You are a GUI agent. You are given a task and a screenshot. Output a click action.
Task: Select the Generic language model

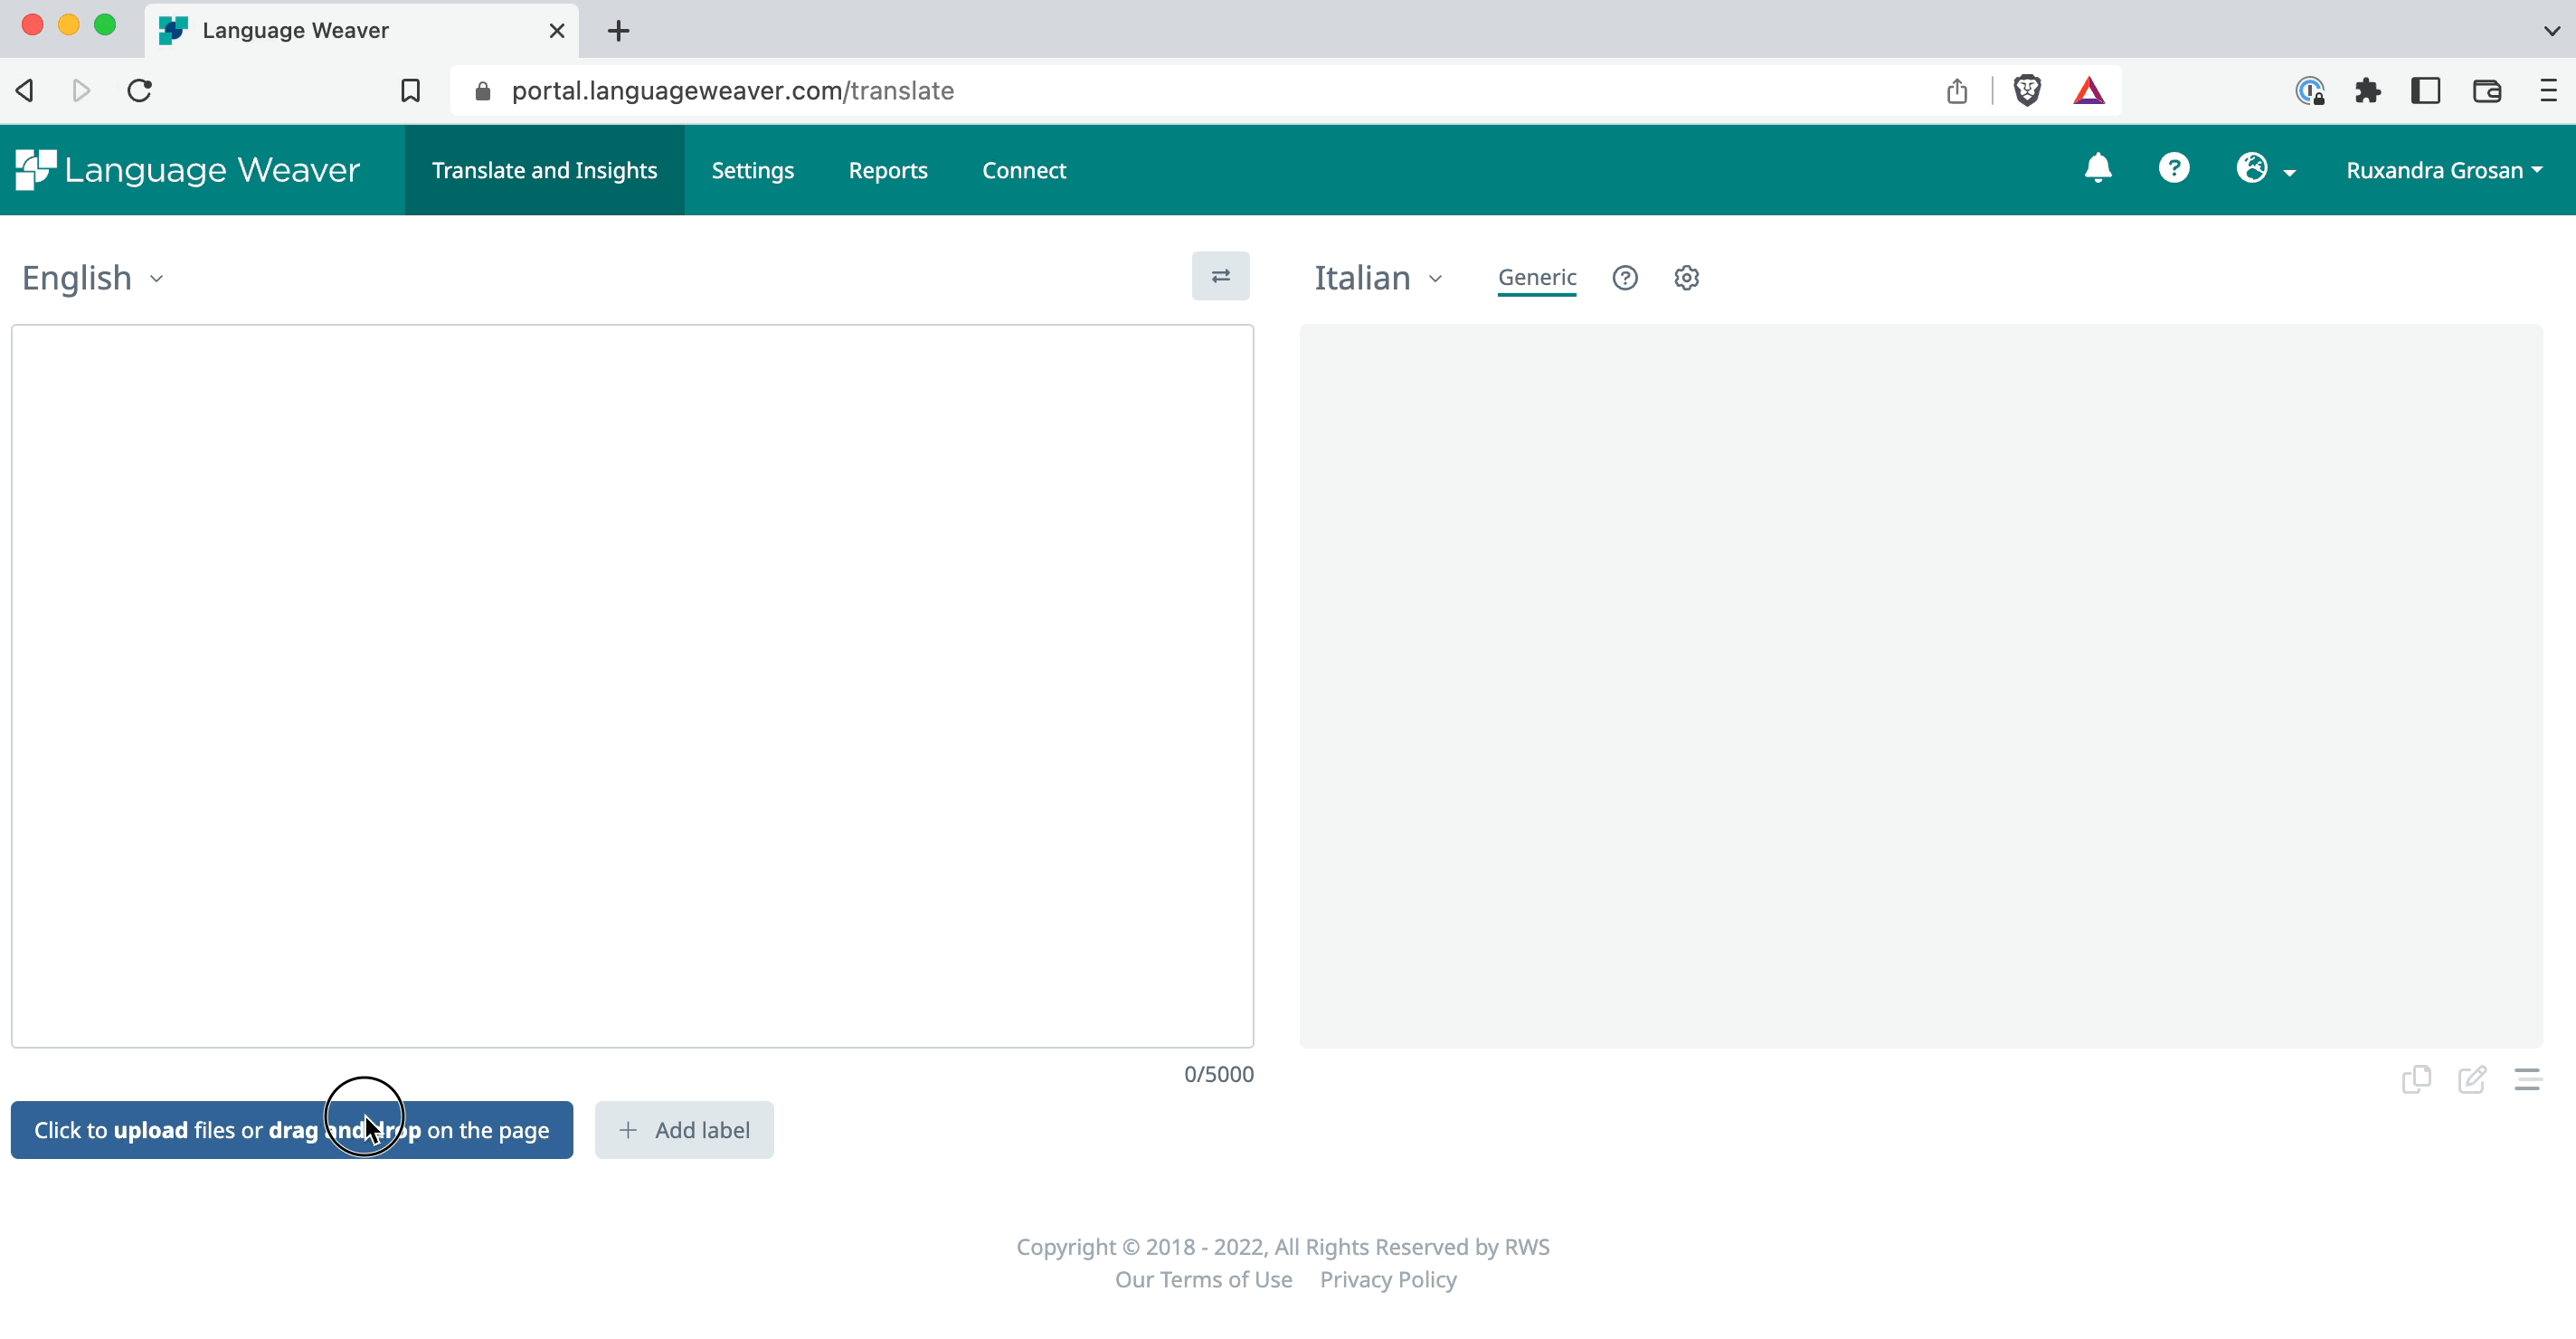point(1537,277)
